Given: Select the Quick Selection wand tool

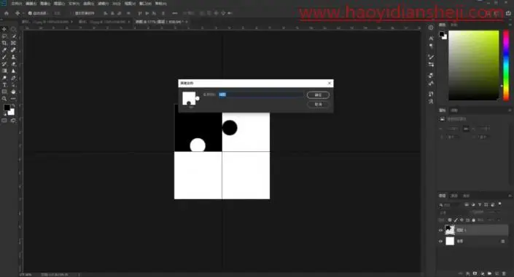Looking at the screenshot, I should [x=13, y=36].
